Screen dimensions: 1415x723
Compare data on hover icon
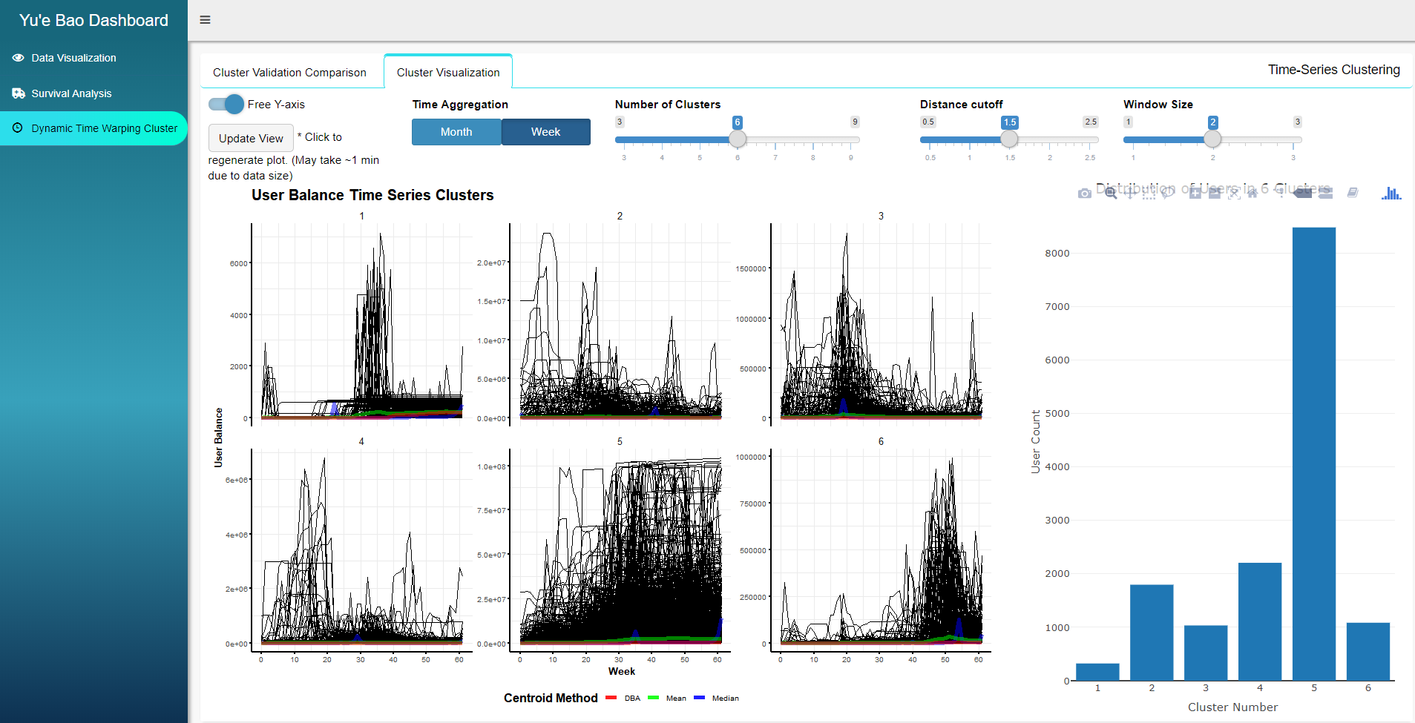(1325, 193)
